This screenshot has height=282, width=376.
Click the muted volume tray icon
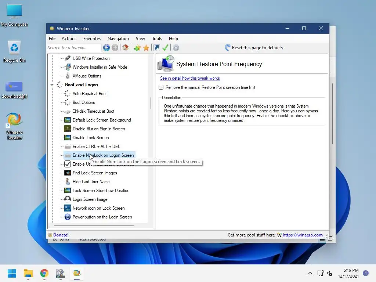coord(330,273)
